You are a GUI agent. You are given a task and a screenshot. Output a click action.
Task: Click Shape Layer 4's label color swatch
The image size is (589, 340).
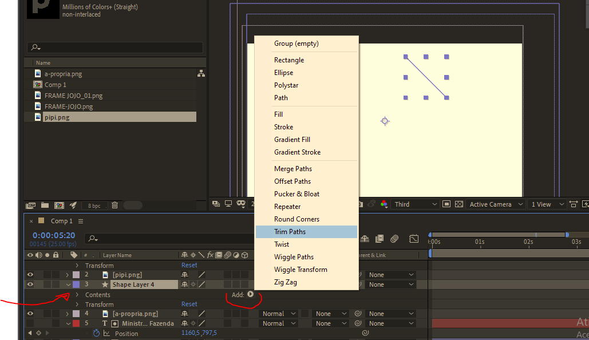[76, 284]
